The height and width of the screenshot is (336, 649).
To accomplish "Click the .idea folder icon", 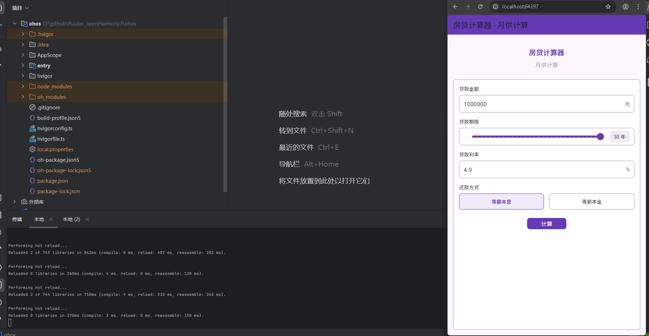I will (32, 44).
